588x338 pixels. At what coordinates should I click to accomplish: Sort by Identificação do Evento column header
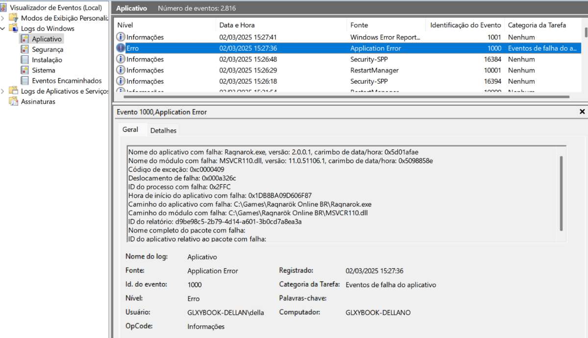(x=465, y=25)
